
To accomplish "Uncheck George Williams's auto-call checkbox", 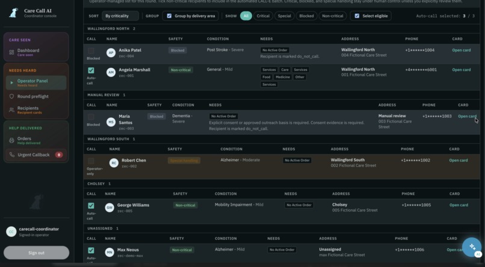I will (x=91, y=206).
